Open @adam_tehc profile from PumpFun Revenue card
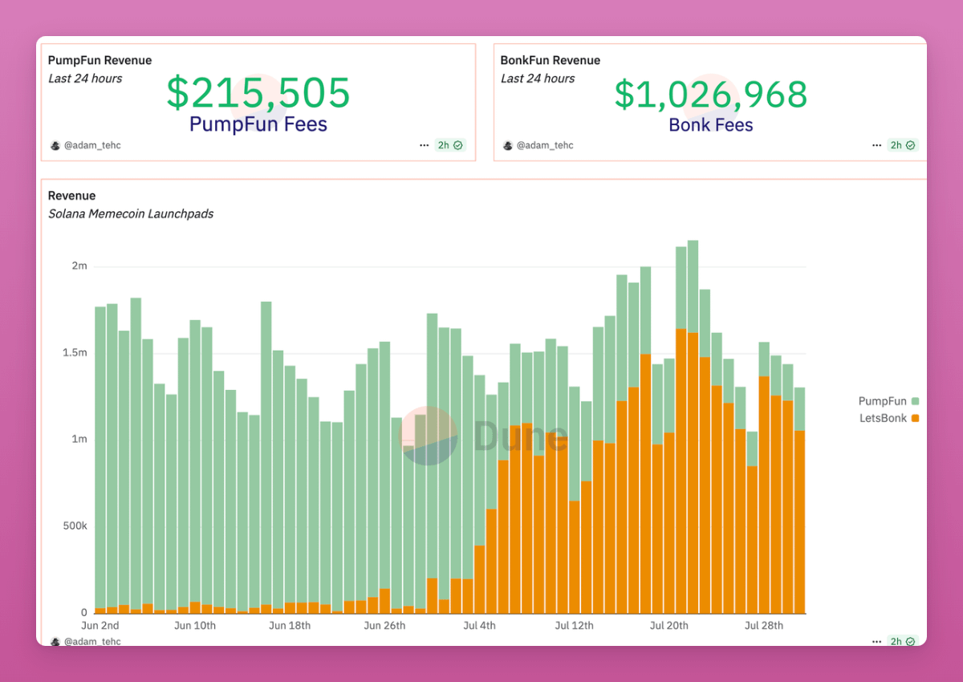 (92, 145)
